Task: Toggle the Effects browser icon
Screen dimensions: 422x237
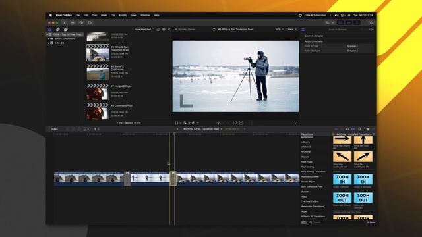Action: (x=368, y=129)
